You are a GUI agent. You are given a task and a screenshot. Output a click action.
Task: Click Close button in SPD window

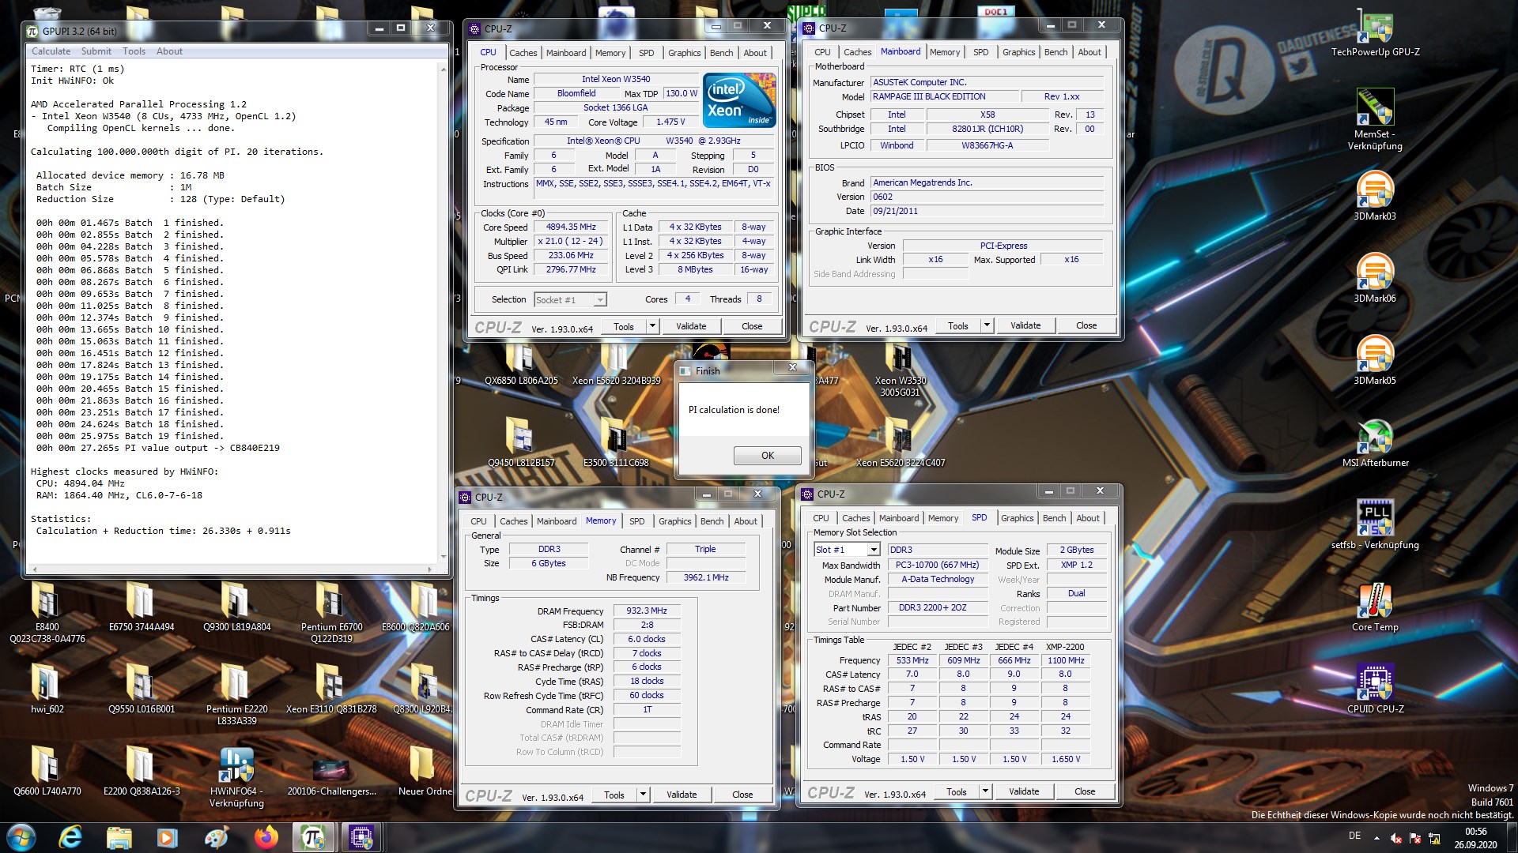coord(1085,791)
